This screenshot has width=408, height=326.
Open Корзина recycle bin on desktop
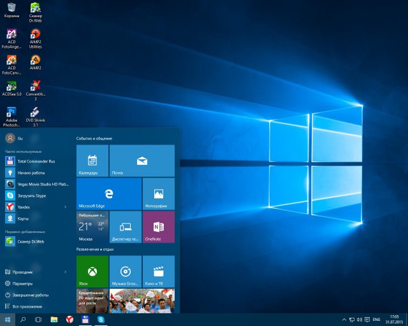click(11, 9)
